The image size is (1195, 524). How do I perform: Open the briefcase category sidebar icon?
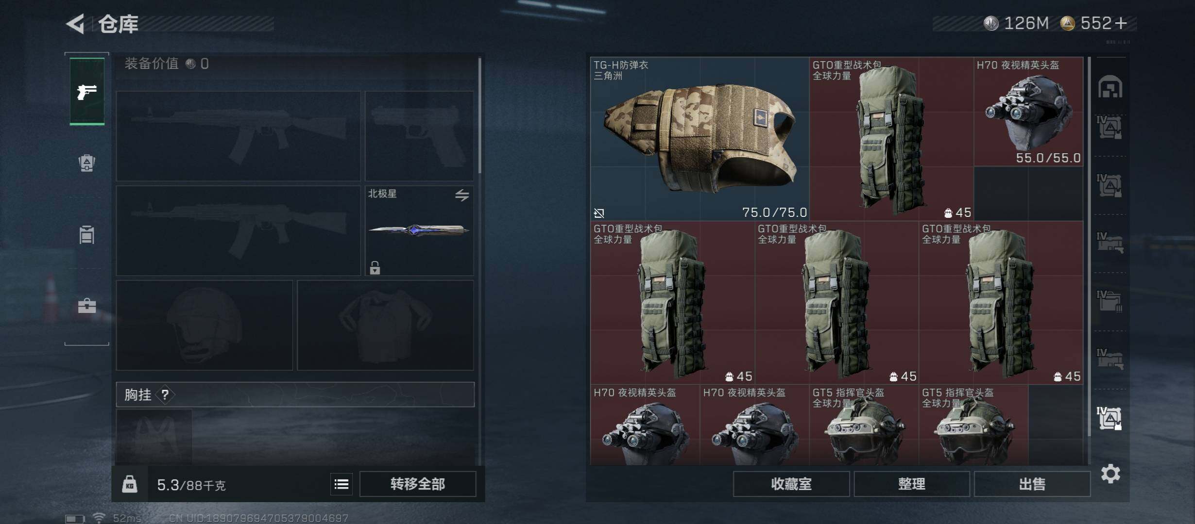click(x=87, y=306)
